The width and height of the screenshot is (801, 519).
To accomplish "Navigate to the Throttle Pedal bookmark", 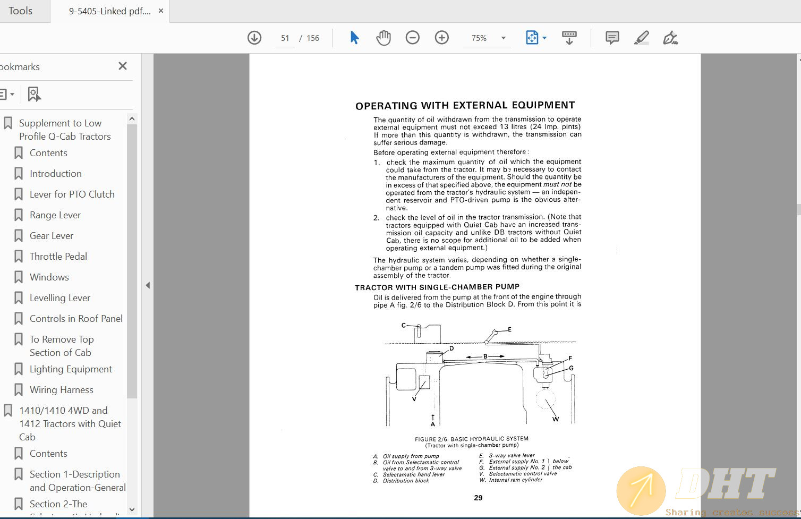I will [x=58, y=257].
